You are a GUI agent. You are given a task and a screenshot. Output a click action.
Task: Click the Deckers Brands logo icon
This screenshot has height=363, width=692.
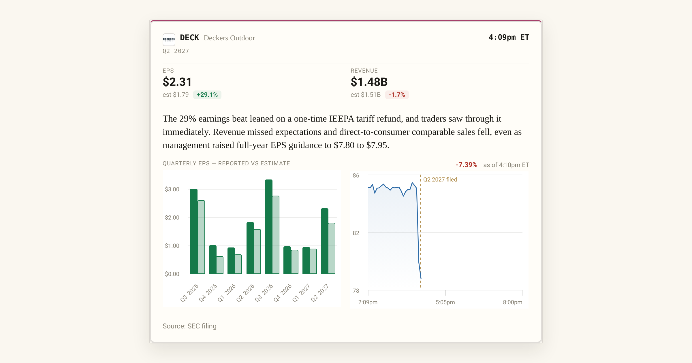tap(169, 39)
